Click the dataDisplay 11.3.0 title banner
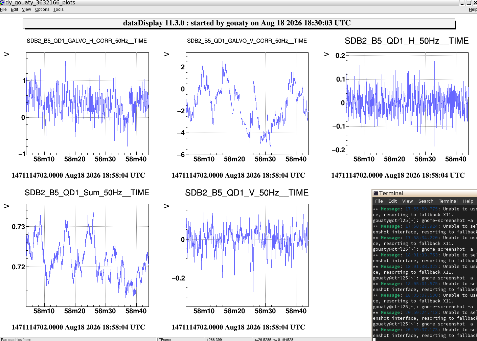The height and width of the screenshot is (341, 477). click(239, 23)
